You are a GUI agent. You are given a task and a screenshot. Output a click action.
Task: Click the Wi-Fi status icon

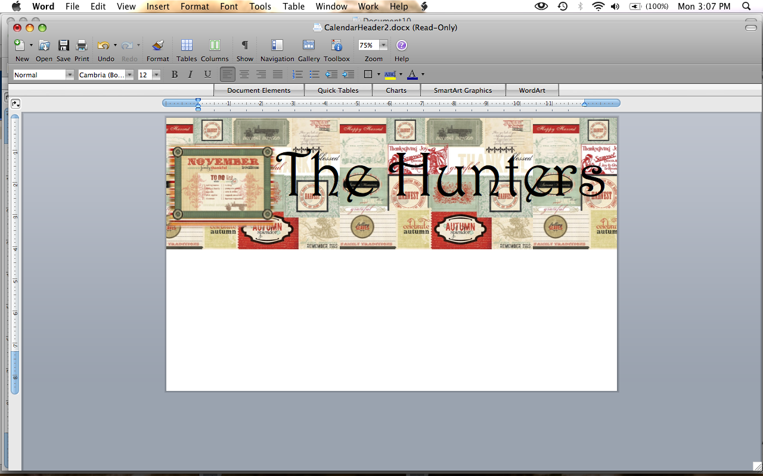(598, 7)
